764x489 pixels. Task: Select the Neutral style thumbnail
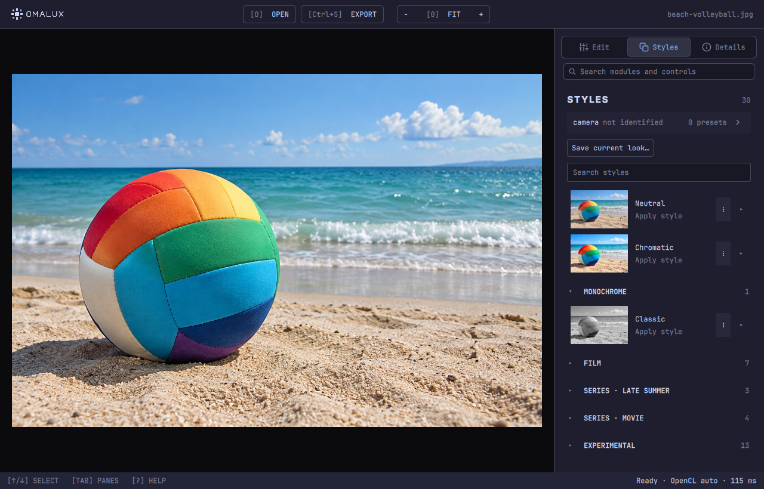[x=599, y=209]
